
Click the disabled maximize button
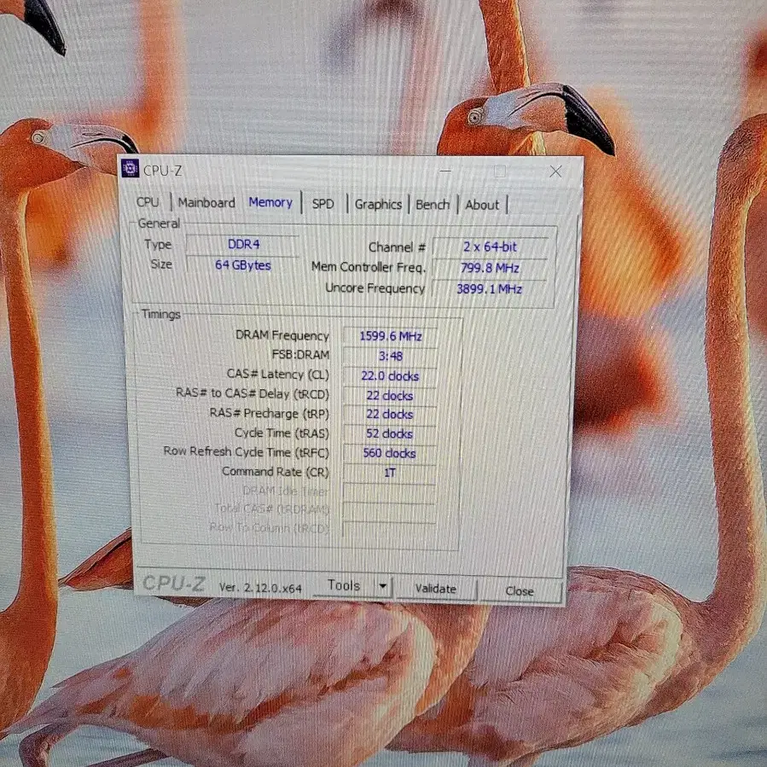coord(499,171)
